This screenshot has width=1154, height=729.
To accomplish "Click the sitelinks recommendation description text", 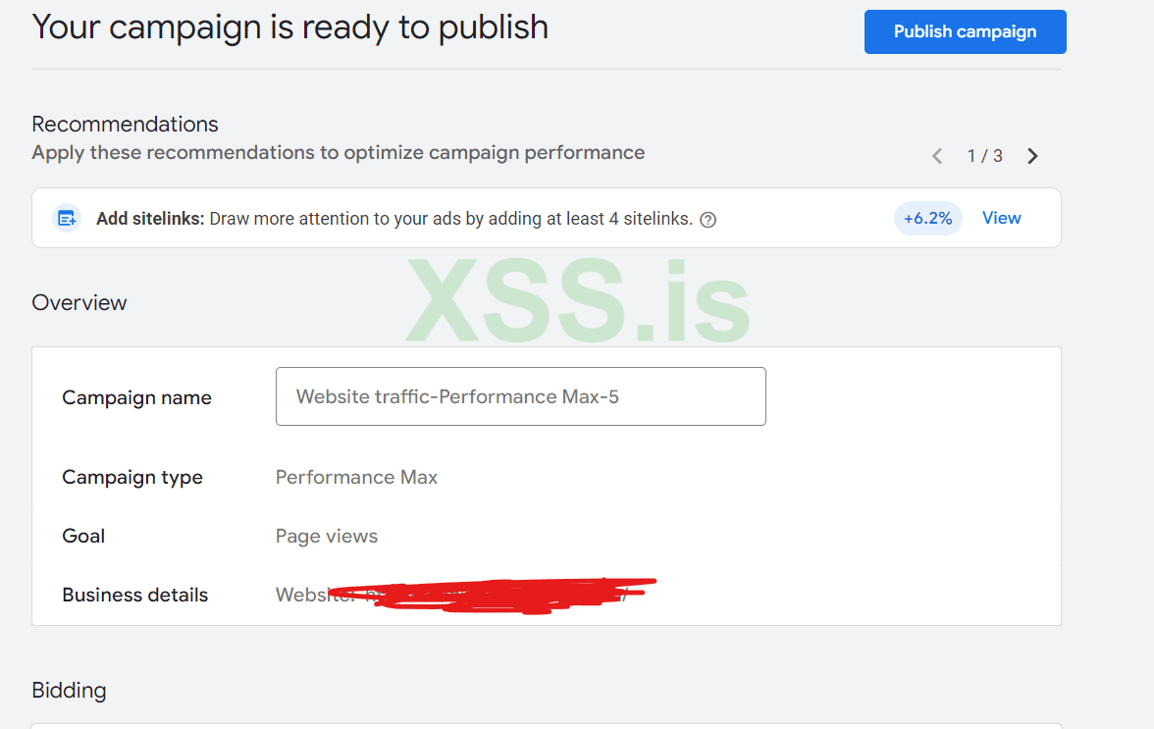I will (451, 219).
